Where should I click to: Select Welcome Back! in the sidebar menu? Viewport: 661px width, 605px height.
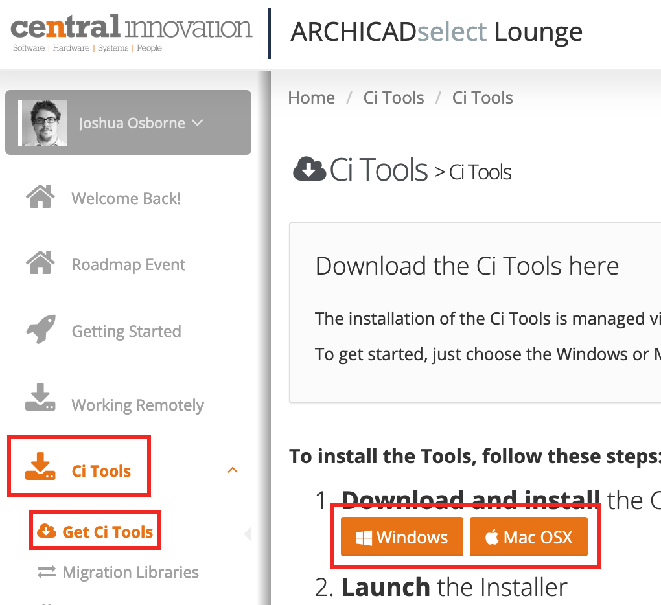(126, 198)
